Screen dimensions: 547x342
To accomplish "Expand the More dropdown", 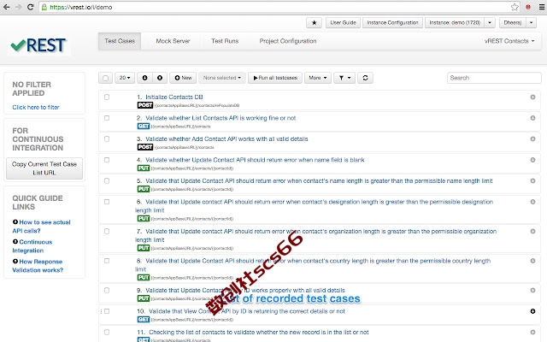I will point(317,78).
